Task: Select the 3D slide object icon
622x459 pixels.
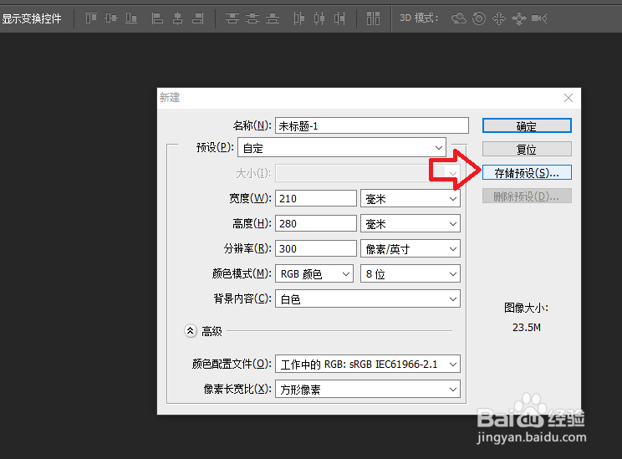Action: tap(519, 18)
